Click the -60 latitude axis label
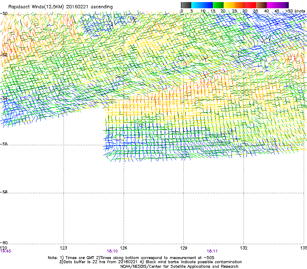307x269 pixels. tap(4, 243)
